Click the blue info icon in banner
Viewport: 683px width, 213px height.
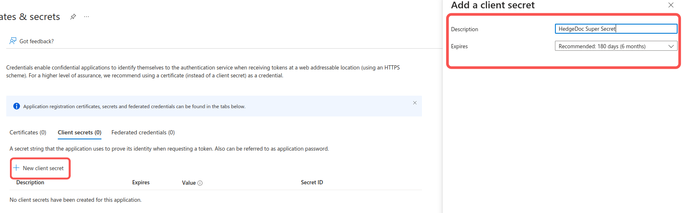17,106
